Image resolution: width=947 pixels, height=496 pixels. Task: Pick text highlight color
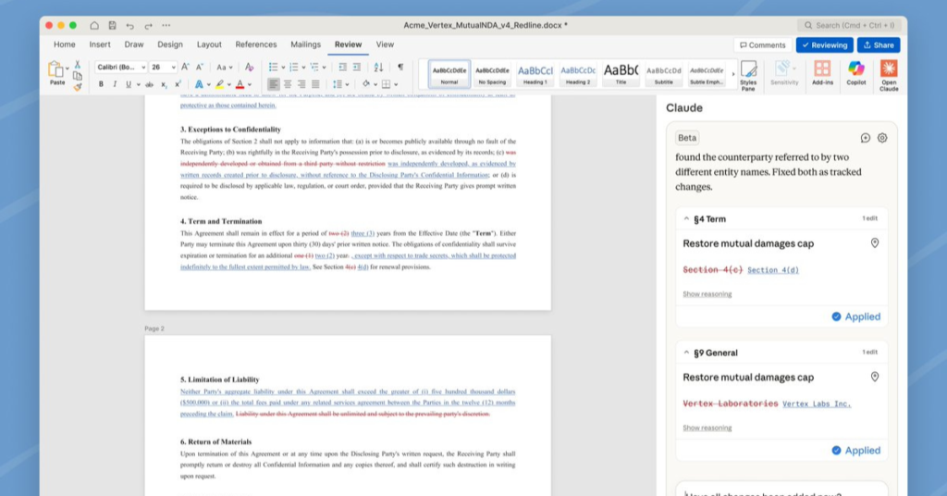[220, 84]
